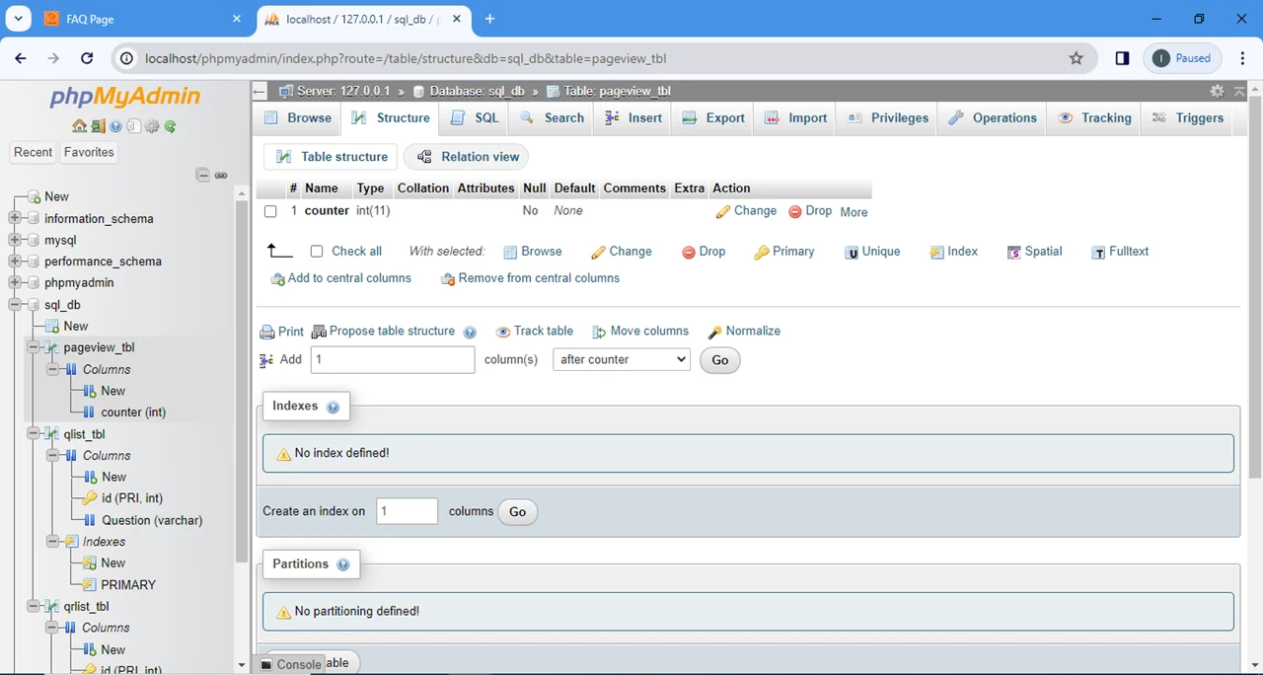
Task: Collapse the sql_db database node
Action: (x=15, y=305)
